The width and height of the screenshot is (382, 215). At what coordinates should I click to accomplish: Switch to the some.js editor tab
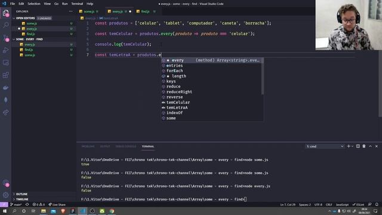coord(89,11)
